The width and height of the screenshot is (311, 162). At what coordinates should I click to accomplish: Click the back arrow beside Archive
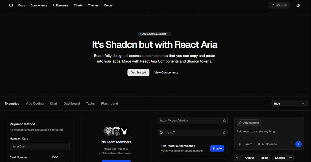237,158
